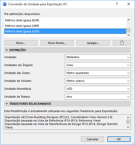Screen dimensions: 135x145
Task: Open the Unidade de Volume dropdown
Action: coord(98,81)
